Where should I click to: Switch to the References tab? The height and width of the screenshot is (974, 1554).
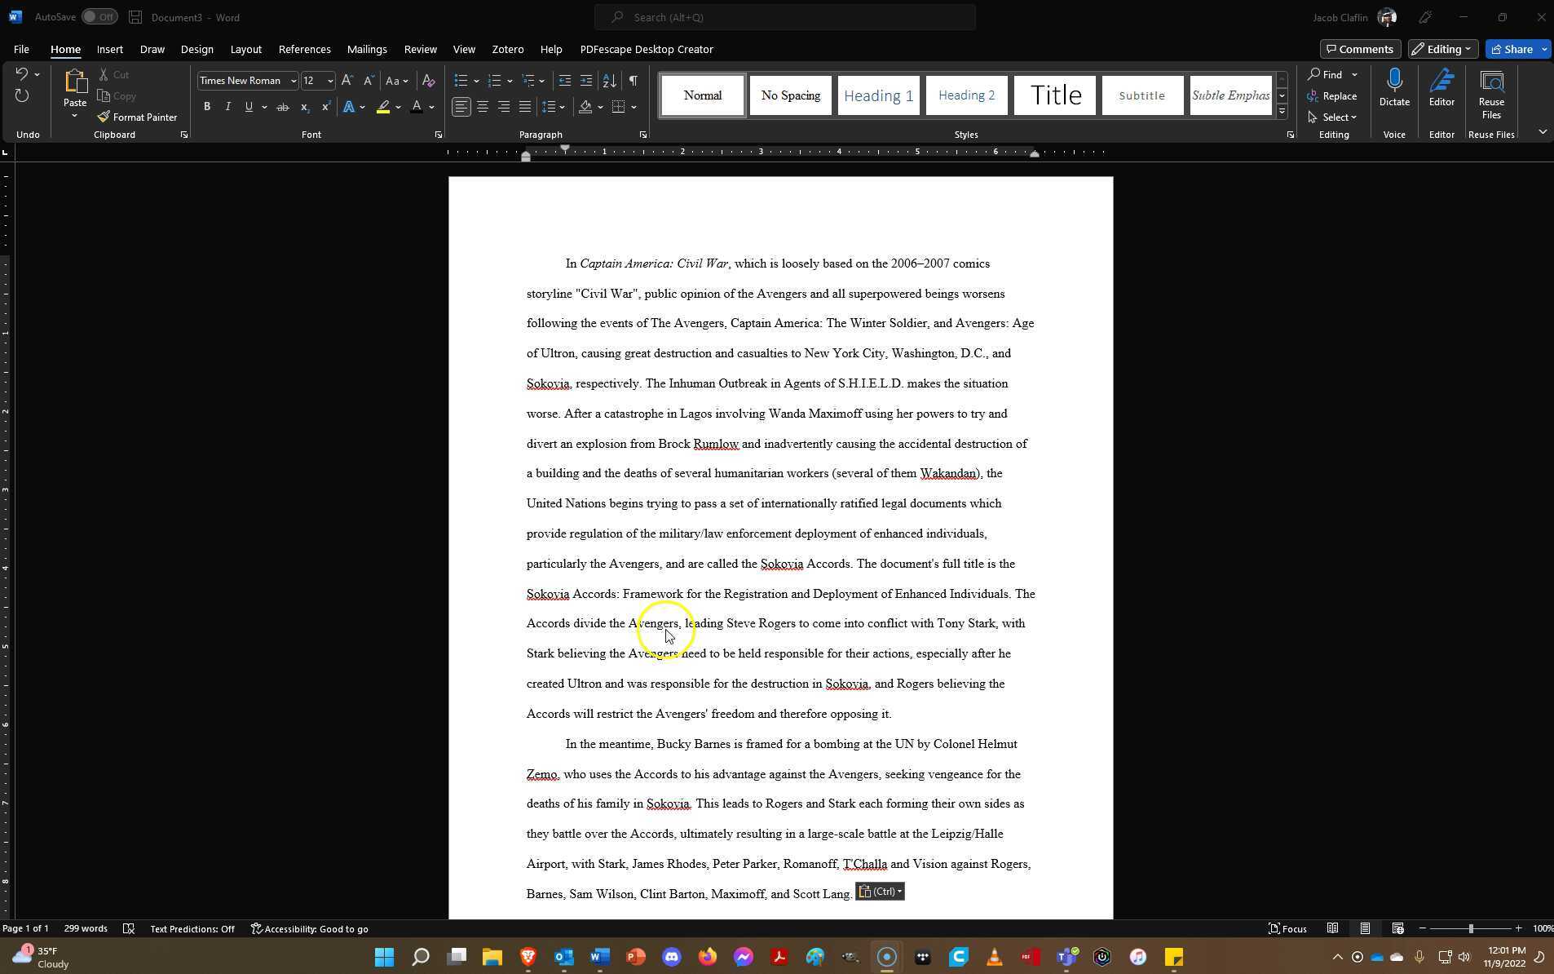[x=304, y=49]
